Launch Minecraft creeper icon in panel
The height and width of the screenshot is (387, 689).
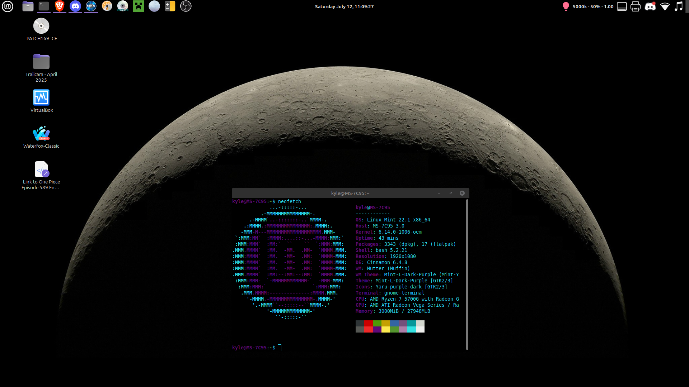click(x=139, y=6)
